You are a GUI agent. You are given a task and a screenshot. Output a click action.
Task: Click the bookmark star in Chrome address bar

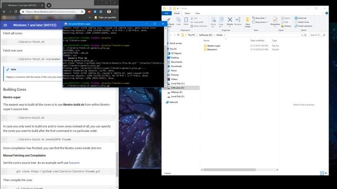point(82,12)
